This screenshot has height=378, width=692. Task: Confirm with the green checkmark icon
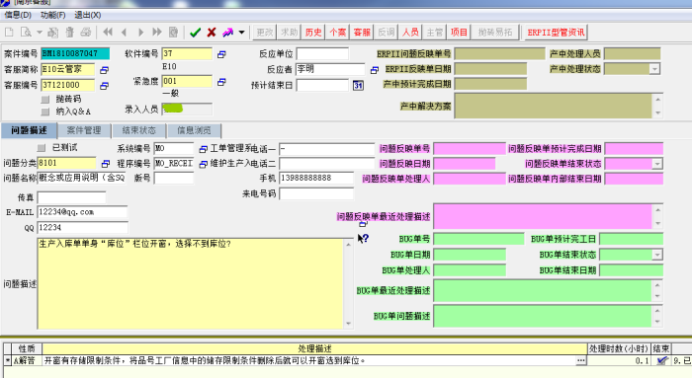[x=195, y=33]
